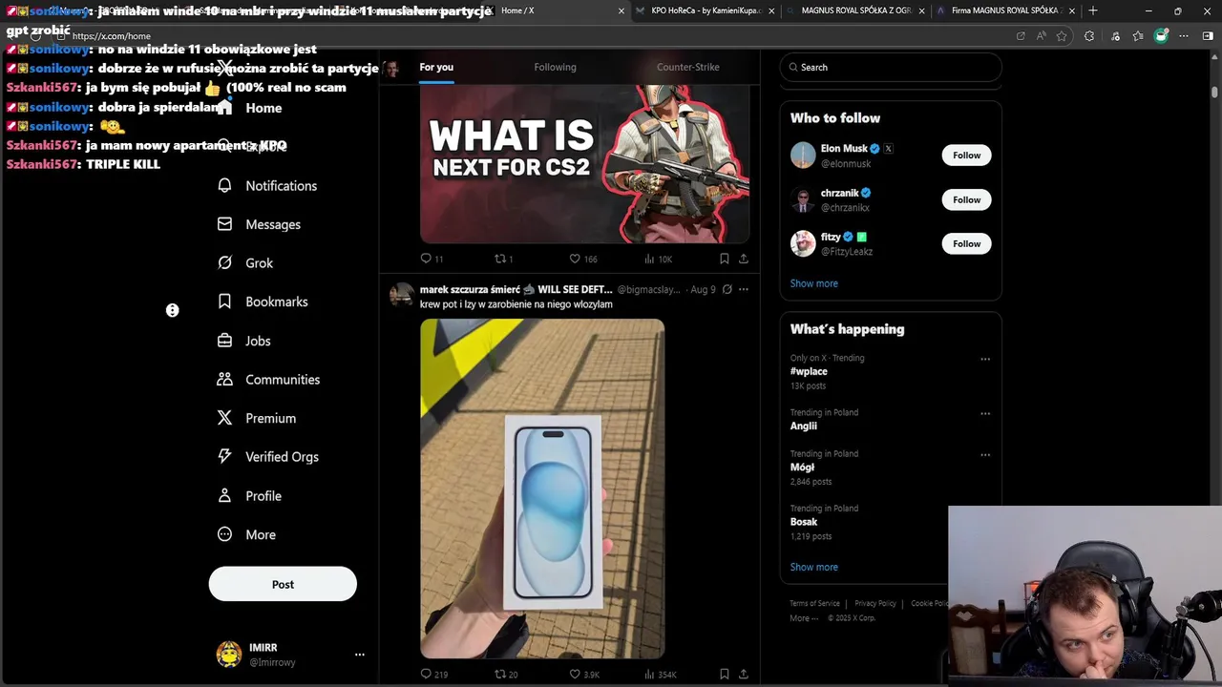Click the Post button
Image resolution: width=1222 pixels, height=687 pixels.
click(x=283, y=584)
